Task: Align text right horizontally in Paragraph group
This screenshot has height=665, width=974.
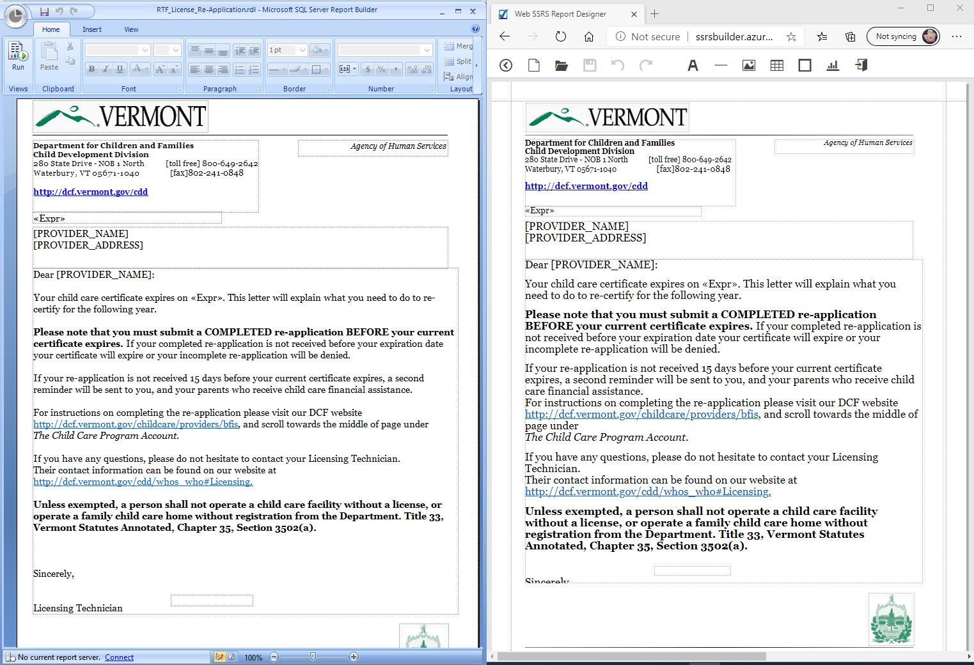Action: 223,69
